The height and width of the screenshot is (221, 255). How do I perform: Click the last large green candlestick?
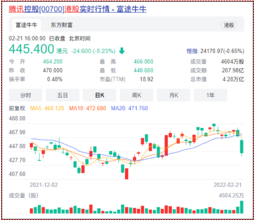pos(242,146)
